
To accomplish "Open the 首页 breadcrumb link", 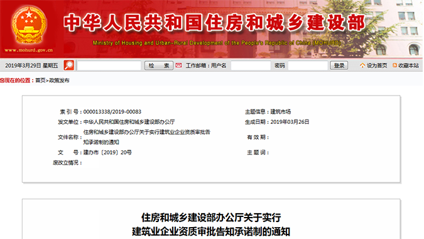I will click(x=40, y=81).
